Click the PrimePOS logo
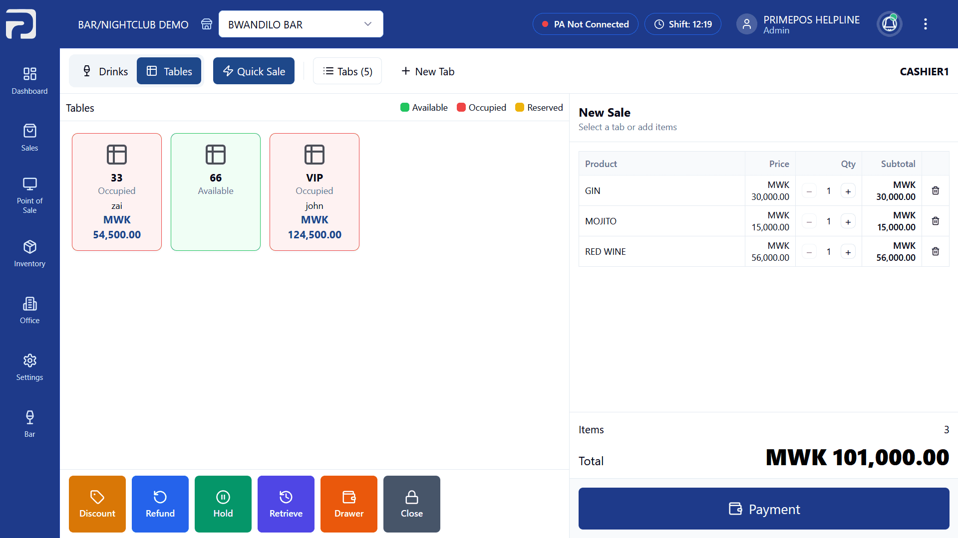Viewport: 958px width, 538px height. pyautogui.click(x=21, y=23)
